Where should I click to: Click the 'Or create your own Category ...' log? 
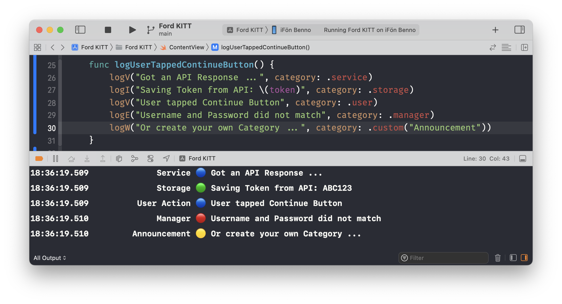(286, 234)
